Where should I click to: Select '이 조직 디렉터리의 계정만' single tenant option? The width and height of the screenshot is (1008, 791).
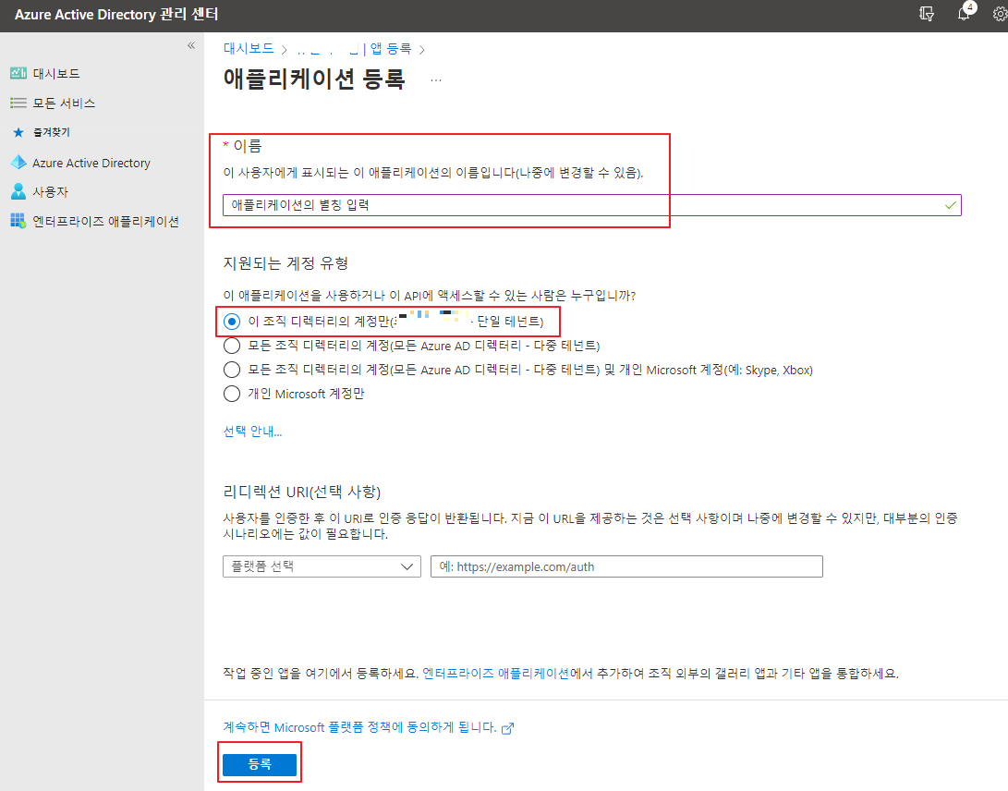click(x=232, y=322)
